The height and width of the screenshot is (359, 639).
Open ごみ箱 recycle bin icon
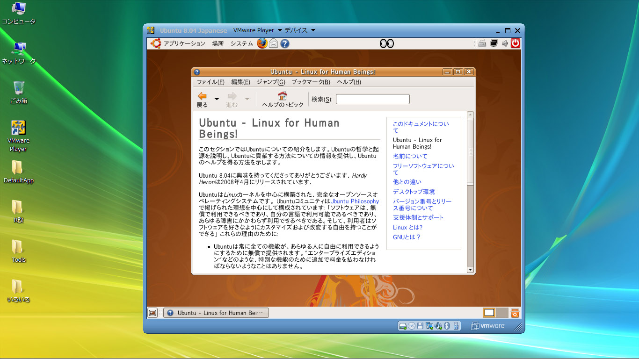click(19, 92)
